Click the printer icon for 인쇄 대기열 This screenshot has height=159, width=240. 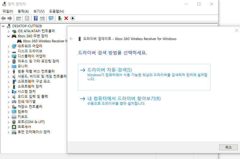pos(14,102)
